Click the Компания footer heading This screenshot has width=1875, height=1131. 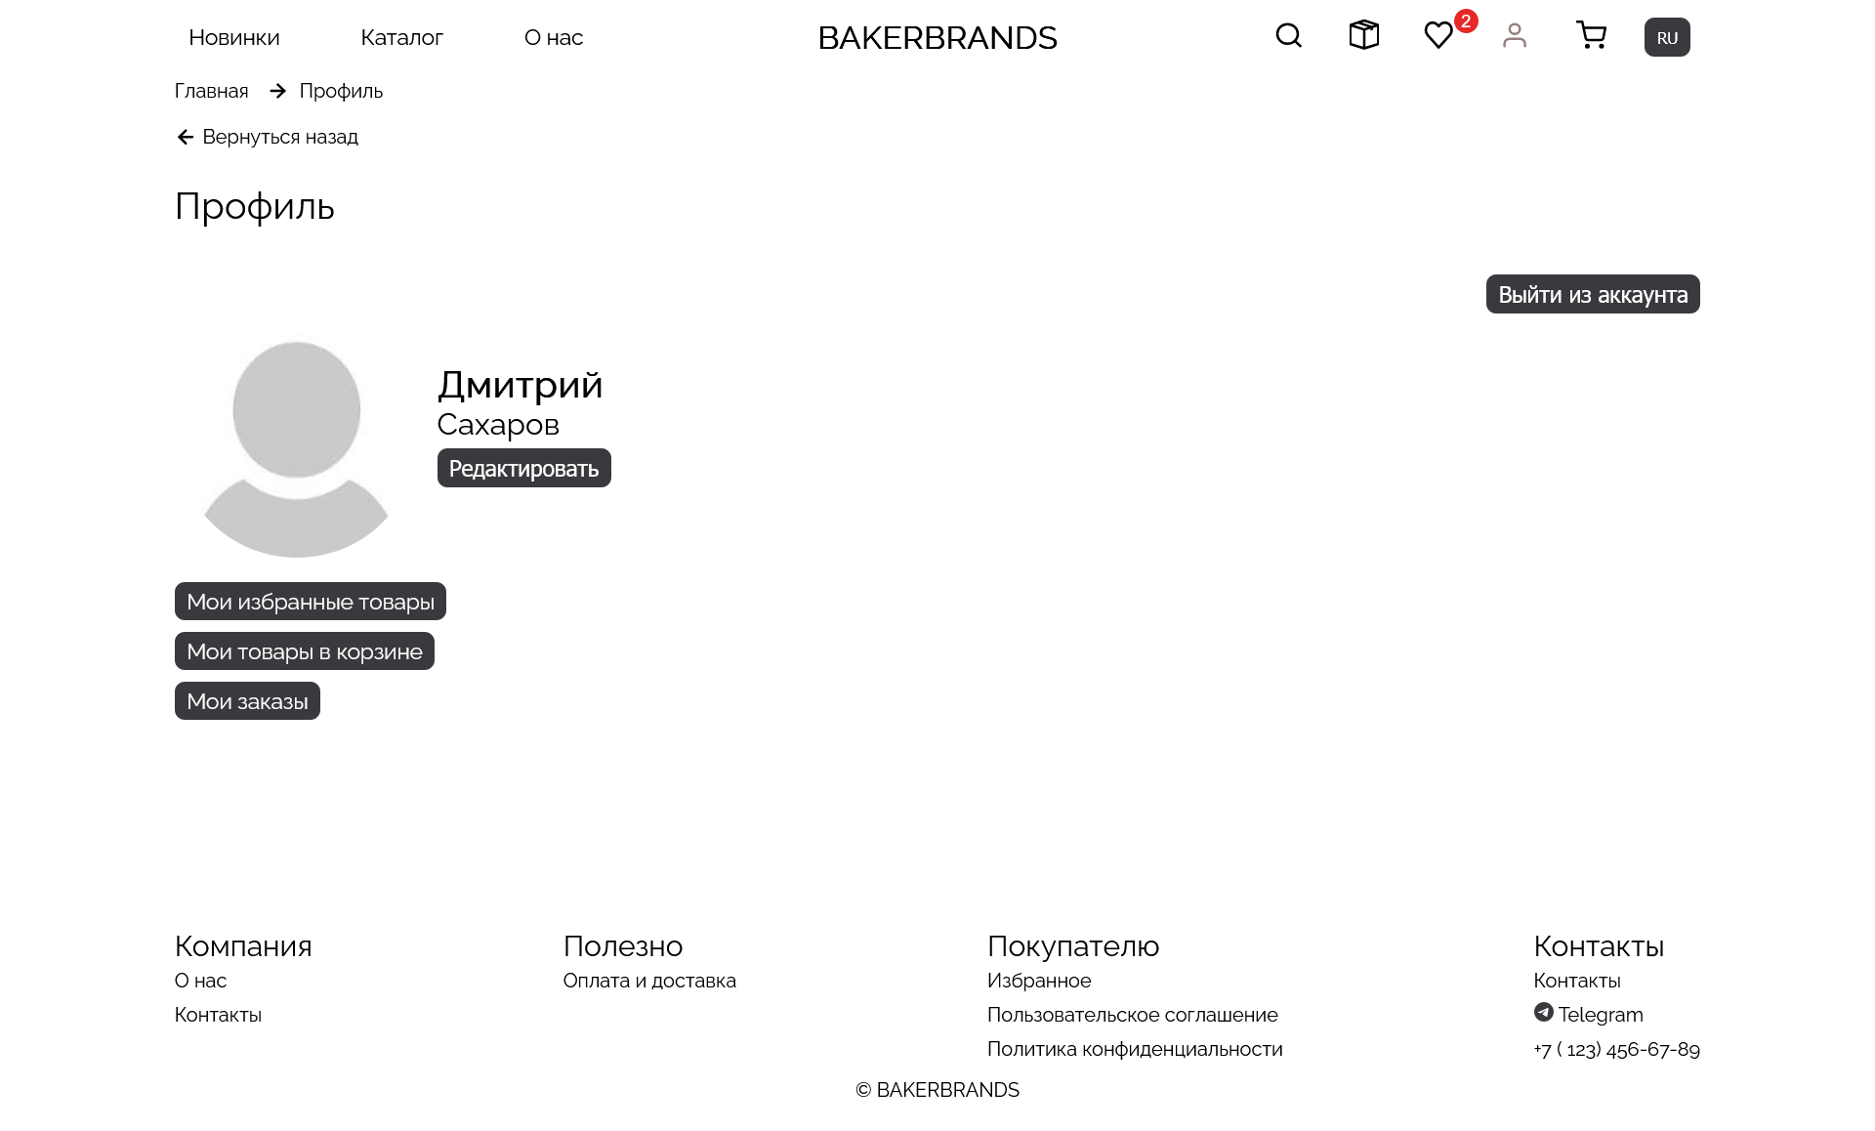(x=243, y=946)
